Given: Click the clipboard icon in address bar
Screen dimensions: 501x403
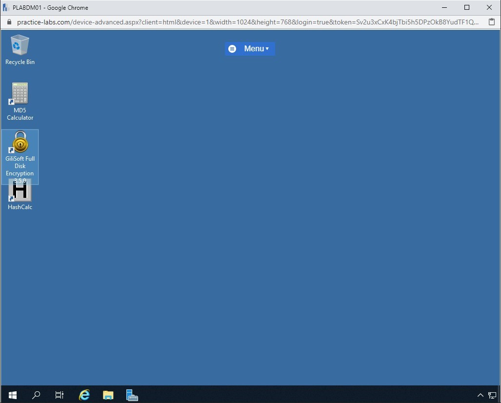Looking at the screenshot, I should pos(491,22).
